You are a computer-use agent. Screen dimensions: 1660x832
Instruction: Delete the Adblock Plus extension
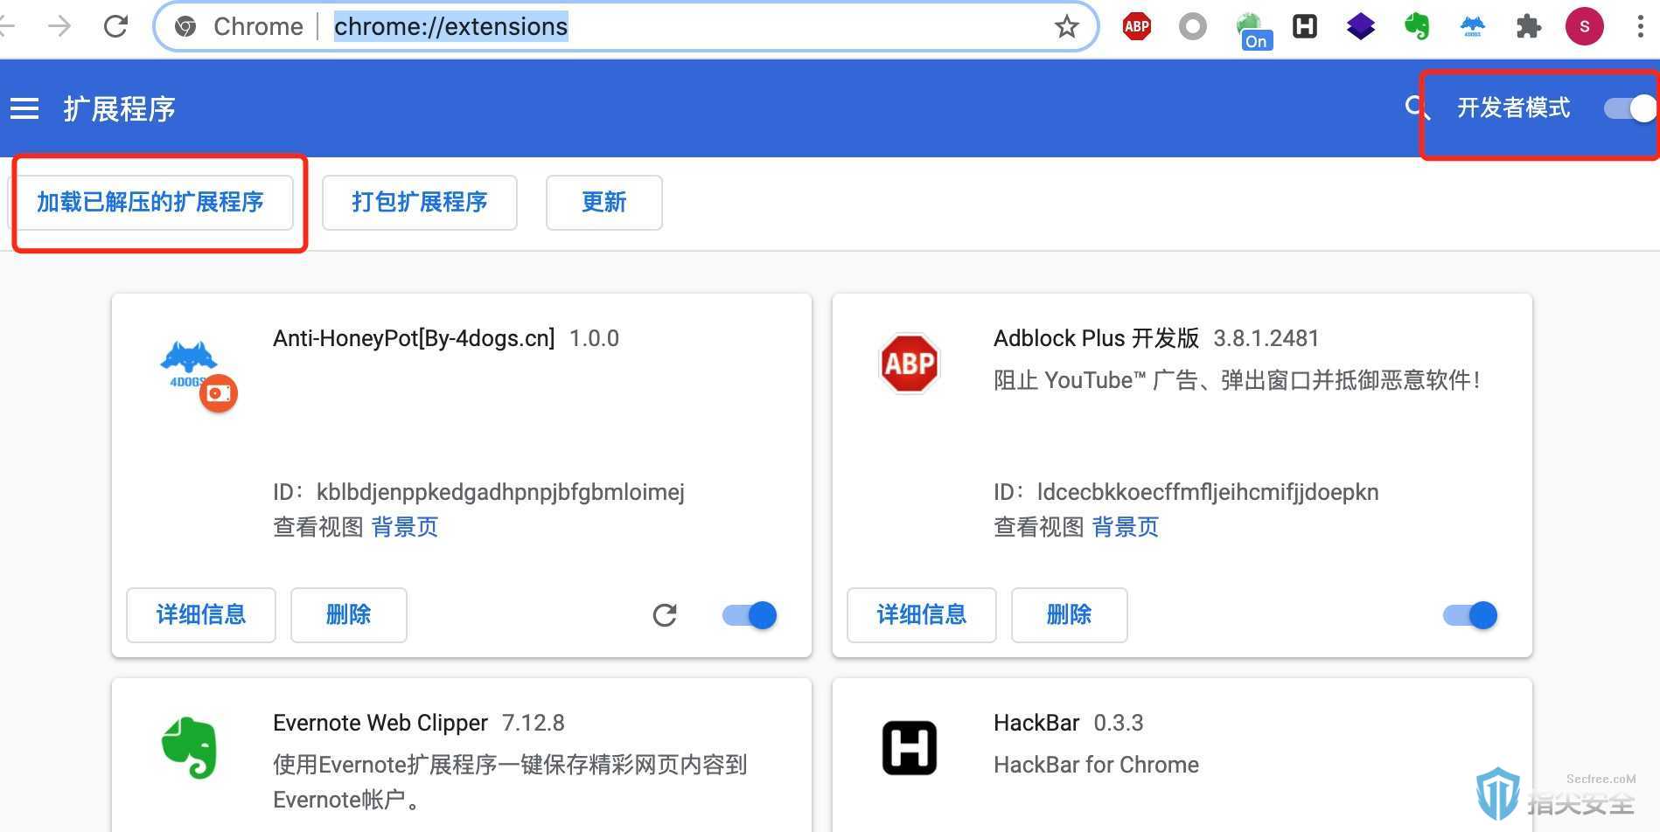pyautogui.click(x=1070, y=615)
